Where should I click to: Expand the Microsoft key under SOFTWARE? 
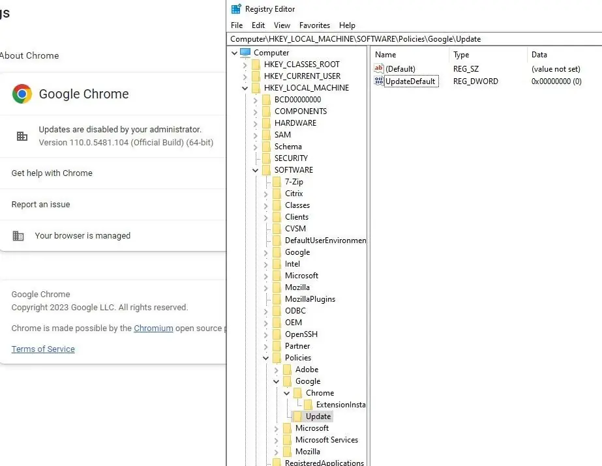pyautogui.click(x=265, y=276)
